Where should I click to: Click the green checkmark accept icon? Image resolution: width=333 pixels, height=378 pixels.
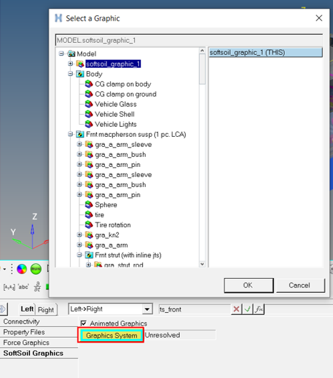[247, 309]
